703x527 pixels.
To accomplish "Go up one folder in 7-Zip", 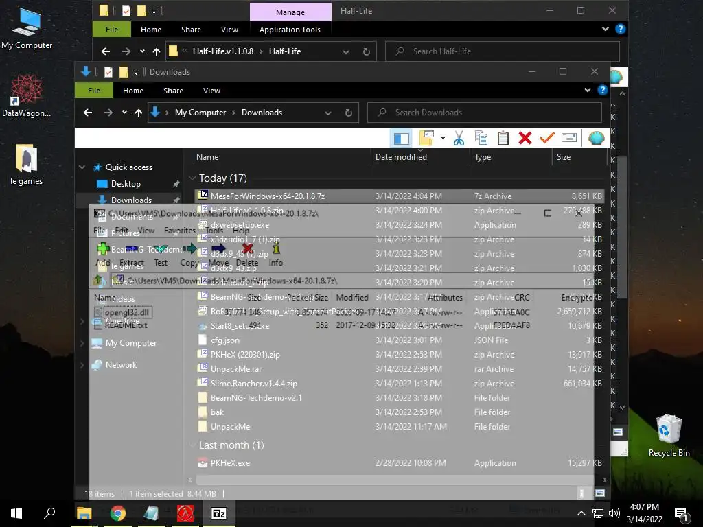I will [x=97, y=281].
